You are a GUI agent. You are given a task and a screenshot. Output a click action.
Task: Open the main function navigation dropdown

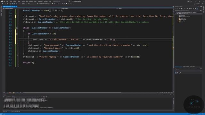[x=144, y=8]
